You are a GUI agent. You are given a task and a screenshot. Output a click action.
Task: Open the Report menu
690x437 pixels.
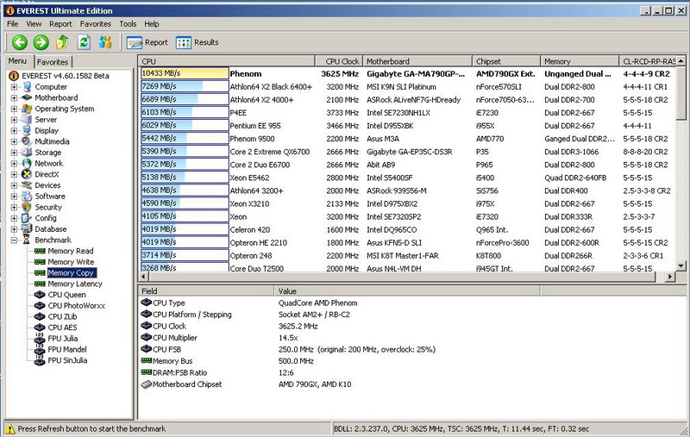click(60, 24)
